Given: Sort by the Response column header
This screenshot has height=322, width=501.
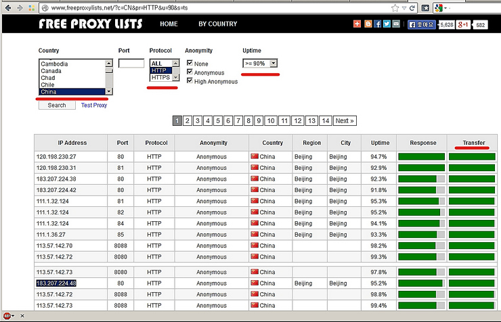Looking at the screenshot, I should coord(422,143).
